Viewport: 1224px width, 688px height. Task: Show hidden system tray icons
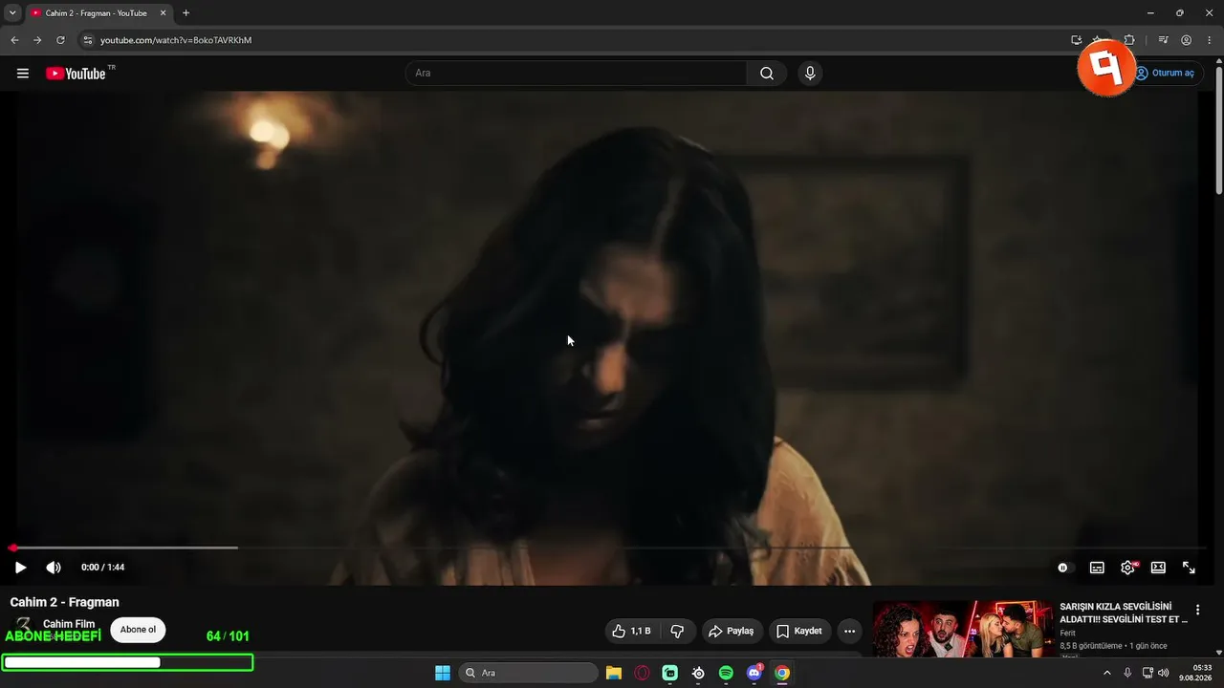[x=1107, y=673]
